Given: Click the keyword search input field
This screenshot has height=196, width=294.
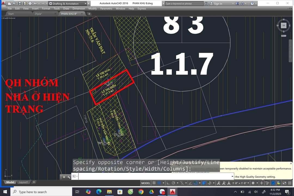Looking at the screenshot, I should (184, 4).
